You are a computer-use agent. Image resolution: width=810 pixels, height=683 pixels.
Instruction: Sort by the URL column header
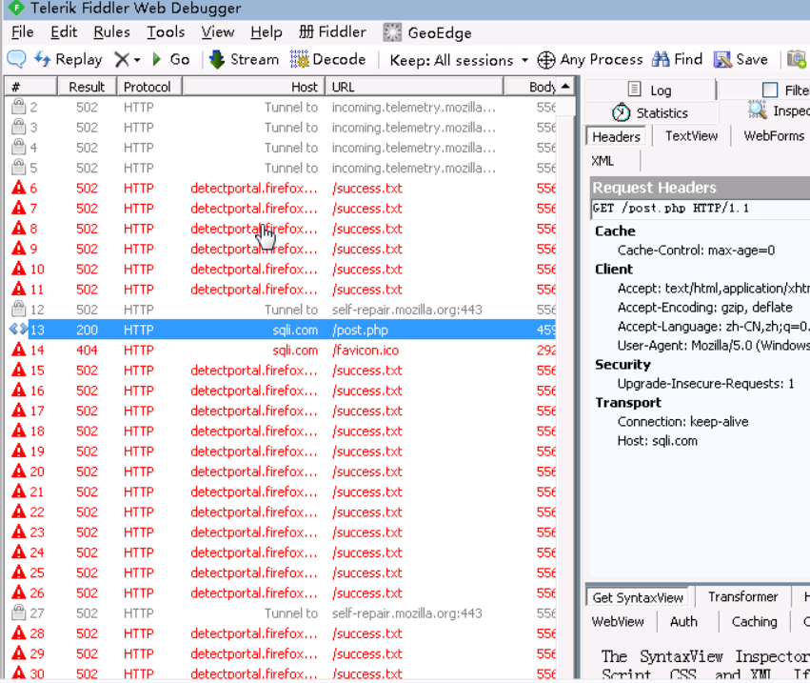[x=414, y=87]
